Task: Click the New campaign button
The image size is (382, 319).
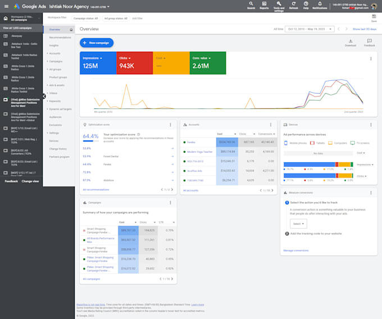Action: click(97, 43)
